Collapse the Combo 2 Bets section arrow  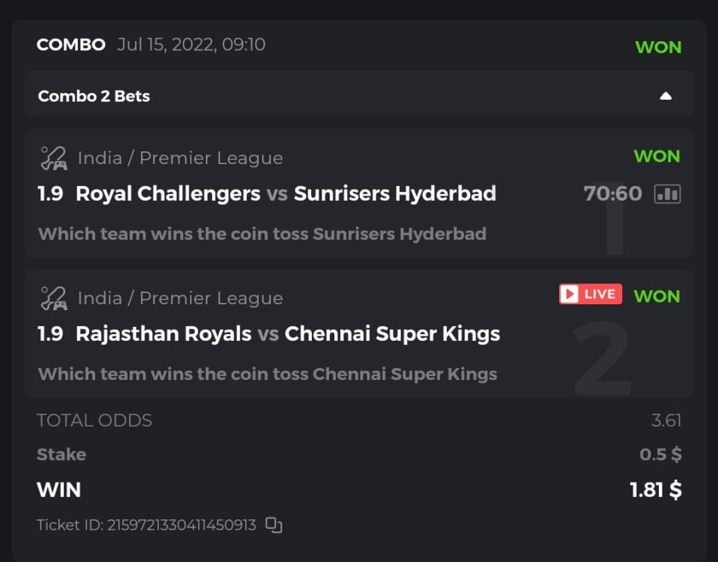click(666, 96)
